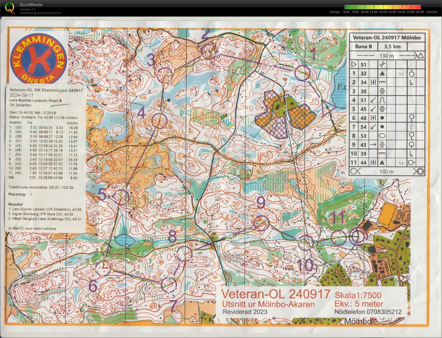Click the Bana B cell in control description
Screen dimensions: 442x338
click(364, 46)
